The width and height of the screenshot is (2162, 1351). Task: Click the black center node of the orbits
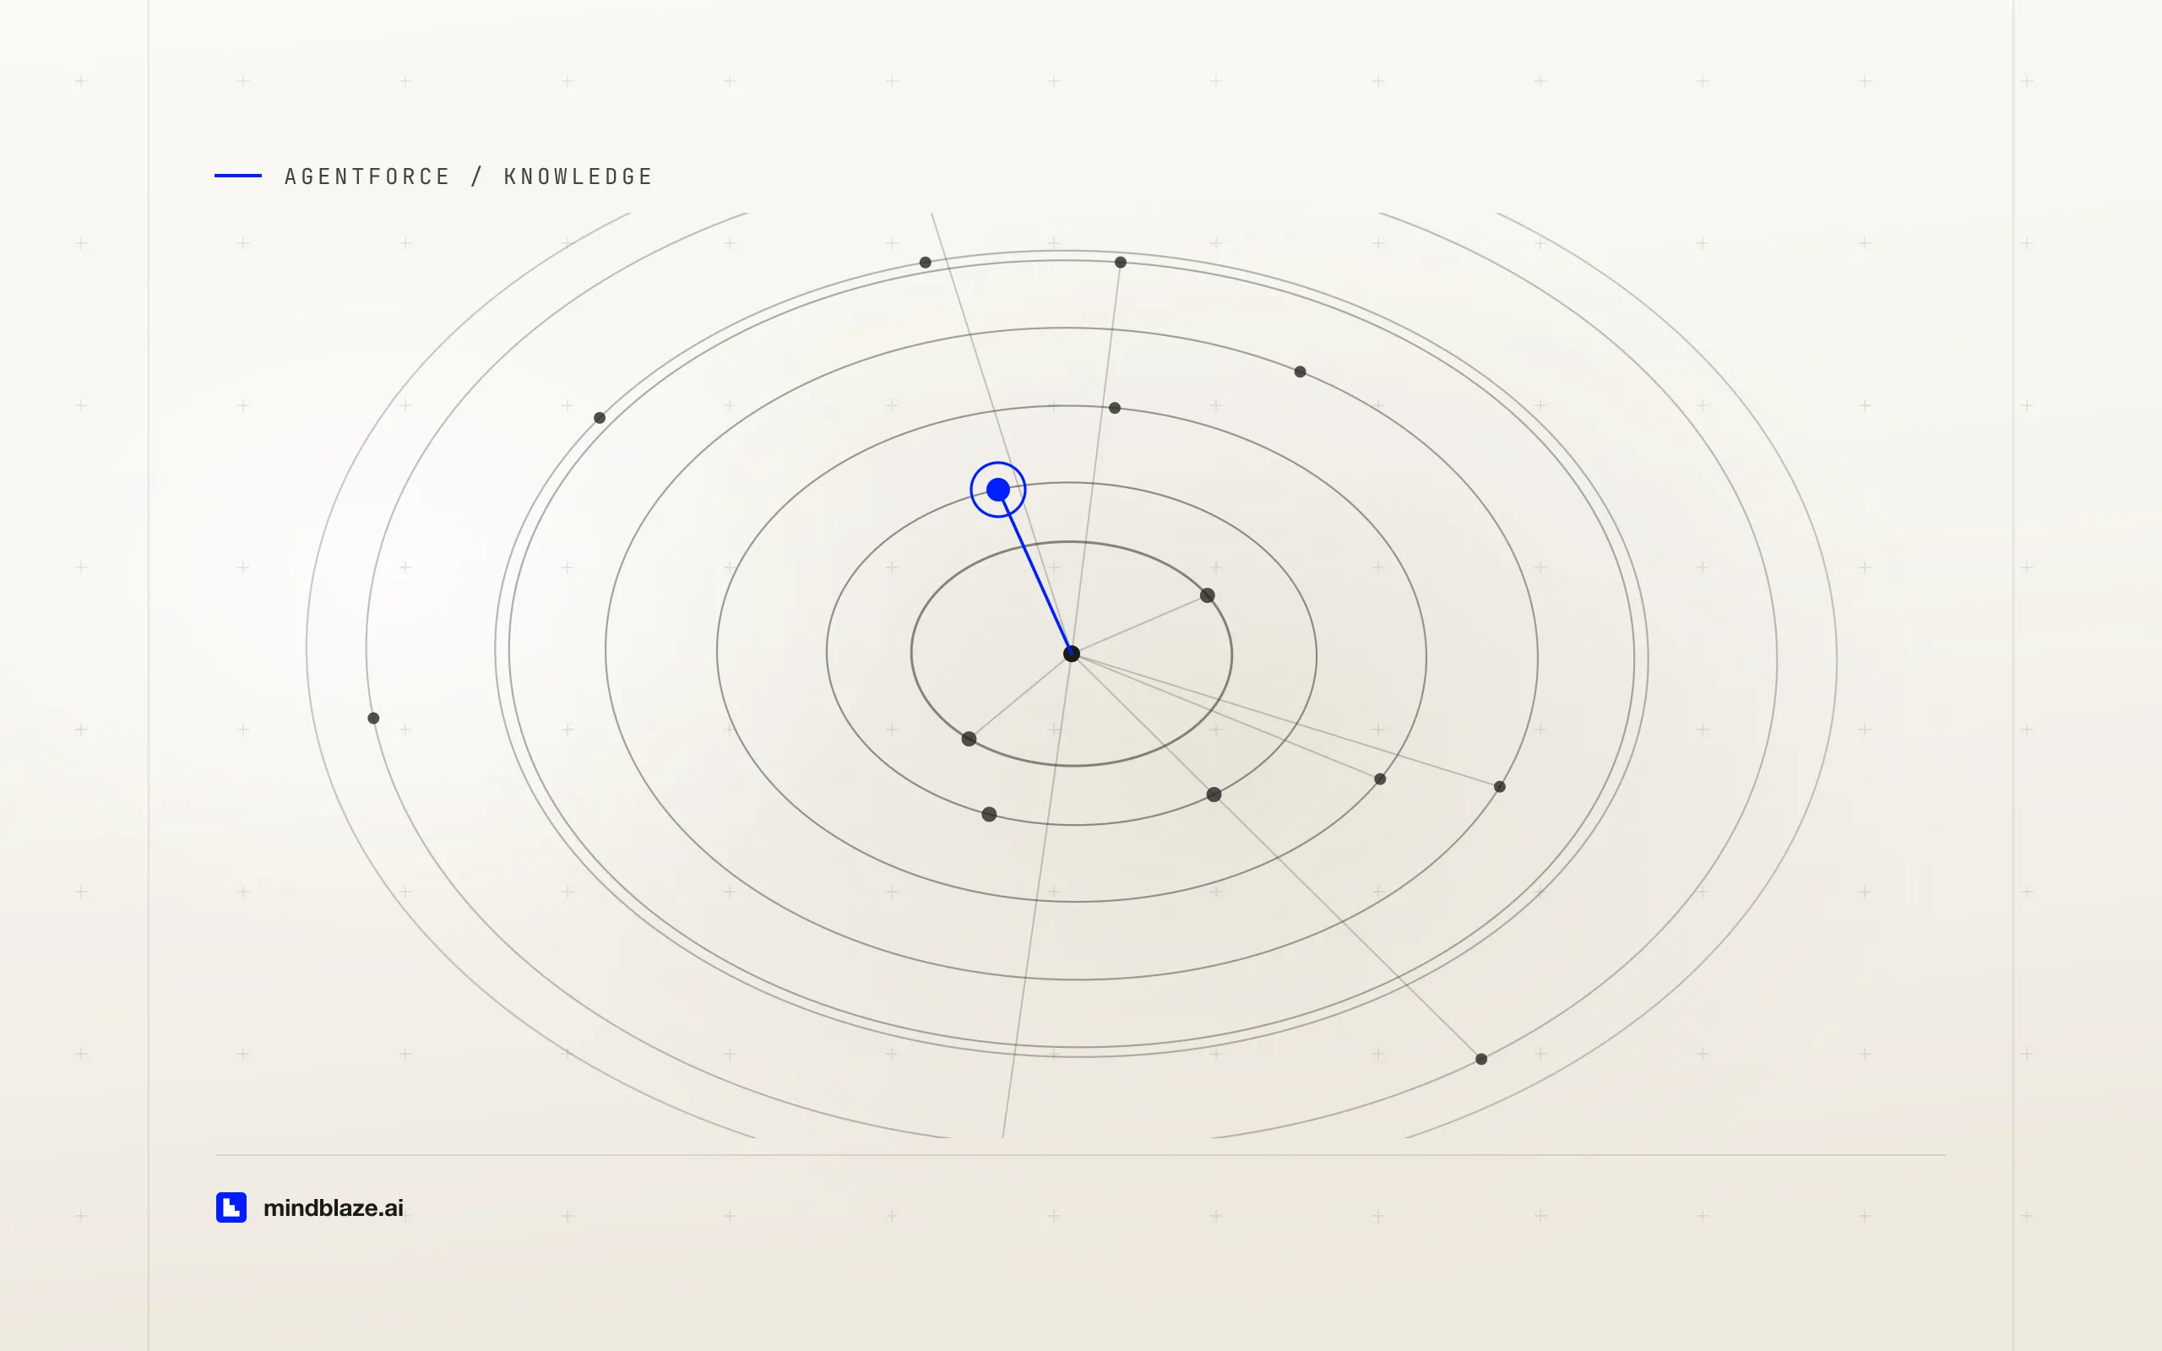(x=1072, y=654)
